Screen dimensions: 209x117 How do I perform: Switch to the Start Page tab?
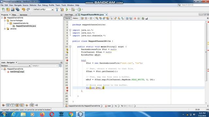click(69, 15)
